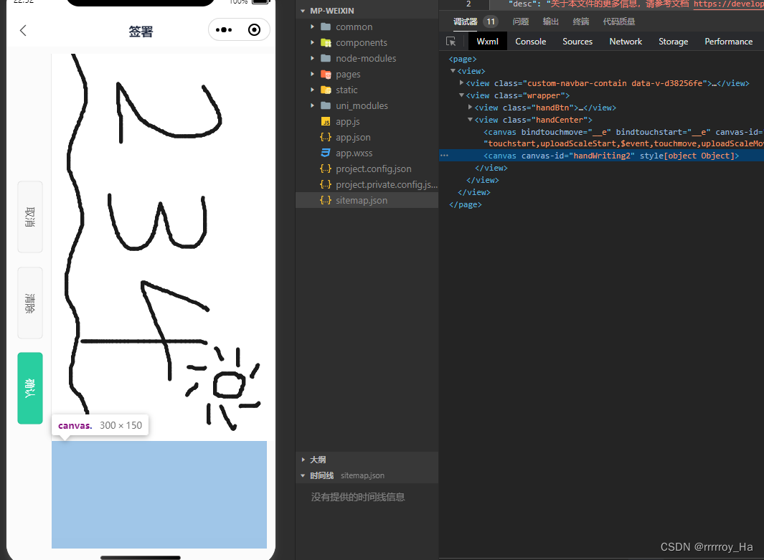The width and height of the screenshot is (764, 560).
Task: Switch to the Network tab
Action: (626, 42)
